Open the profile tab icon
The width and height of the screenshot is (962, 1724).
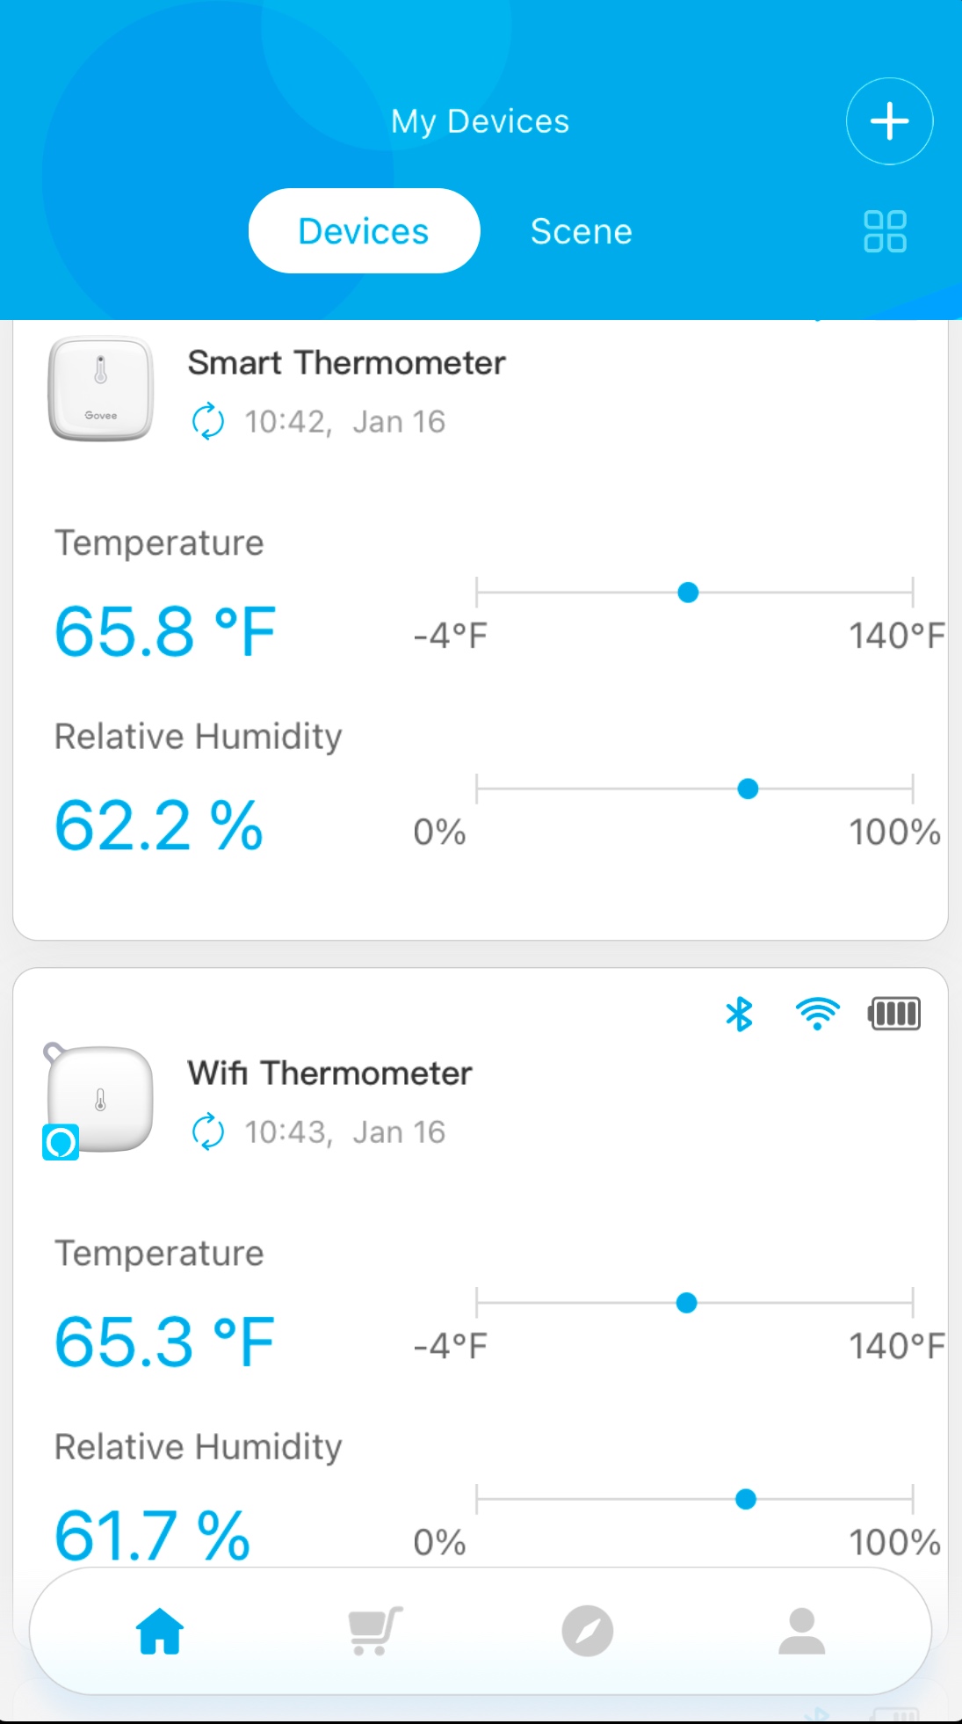[801, 1631]
